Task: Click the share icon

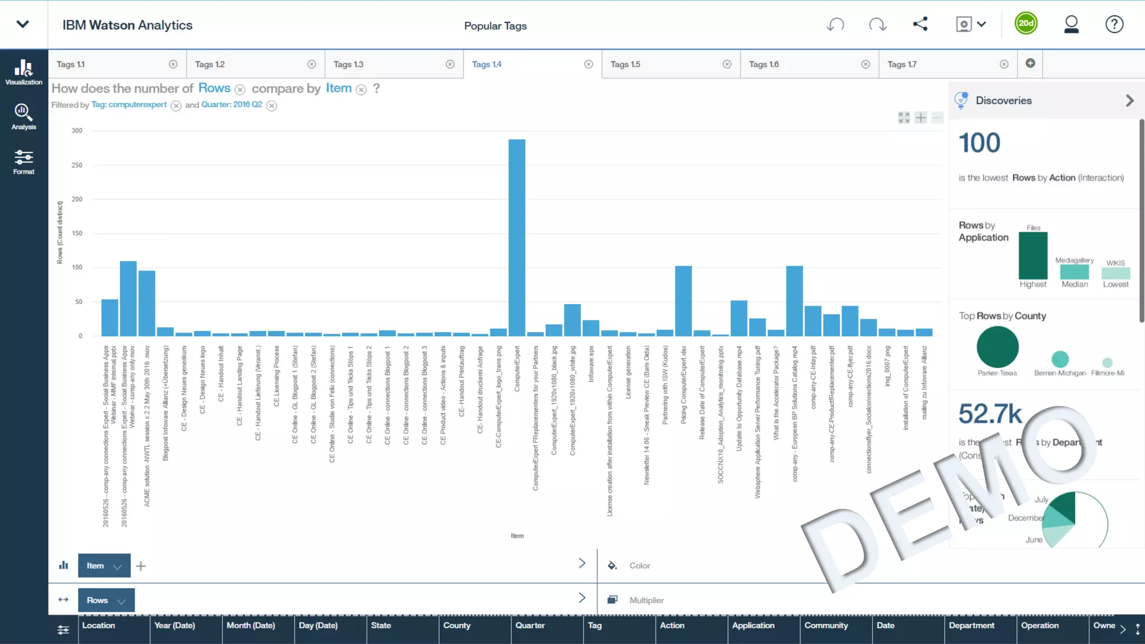Action: coord(920,24)
